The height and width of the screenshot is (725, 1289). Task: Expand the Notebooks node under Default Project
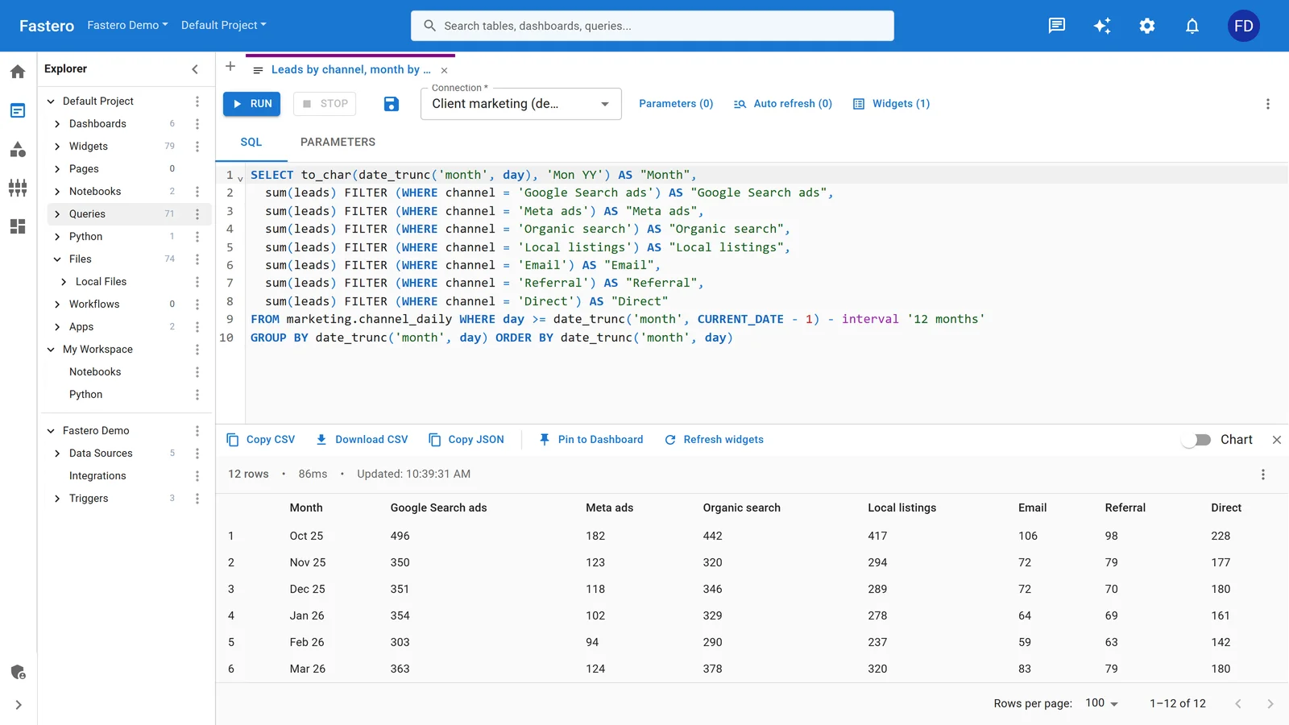click(x=57, y=192)
